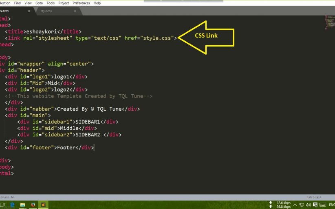Open Edge browser from the taskbar
Image resolution: width=335 pixels, height=209 pixels.
click(12, 205)
